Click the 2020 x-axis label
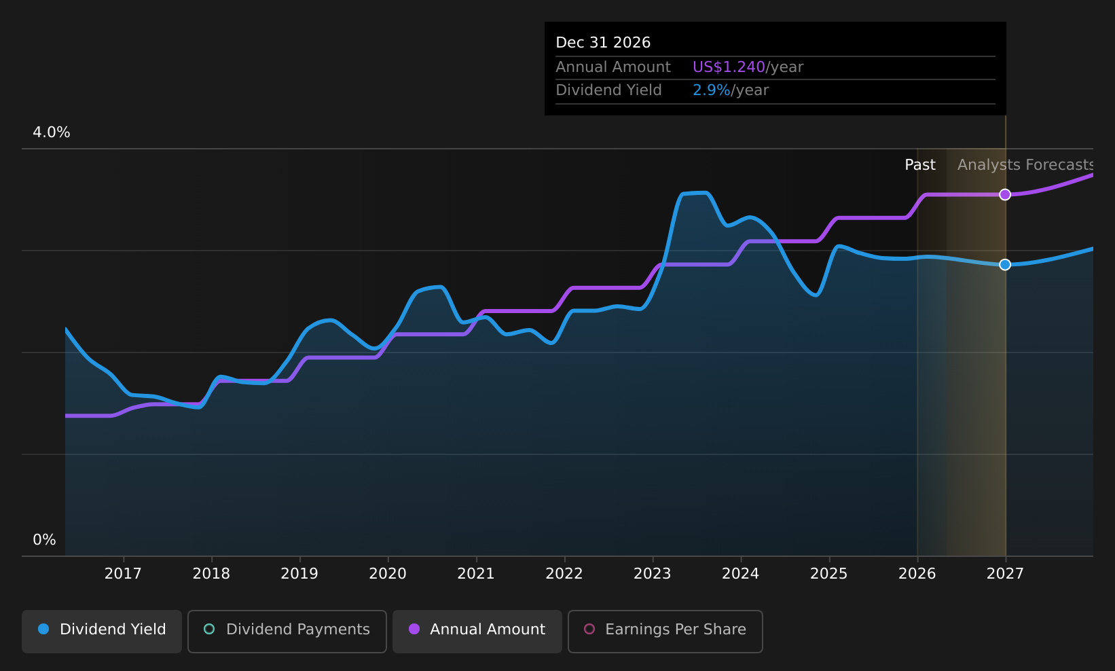 tap(388, 574)
